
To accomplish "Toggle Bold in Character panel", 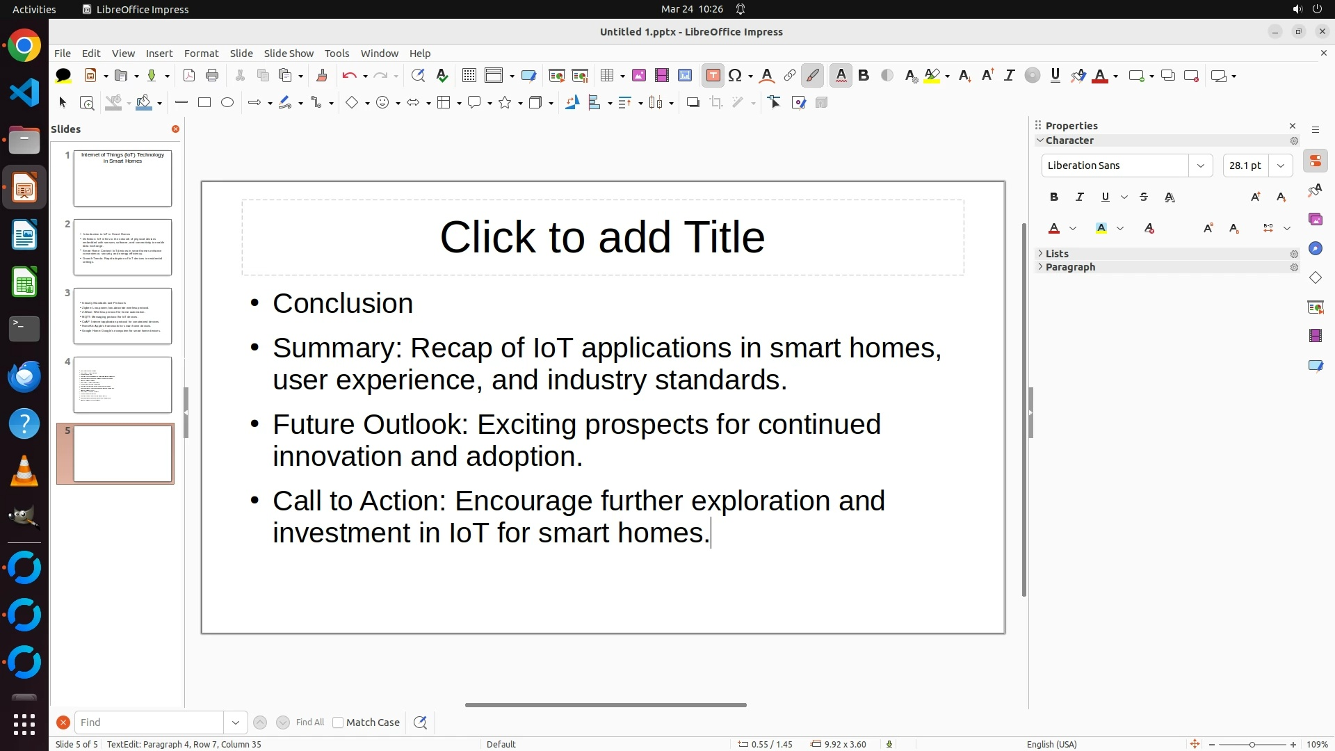I will pos(1054,197).
